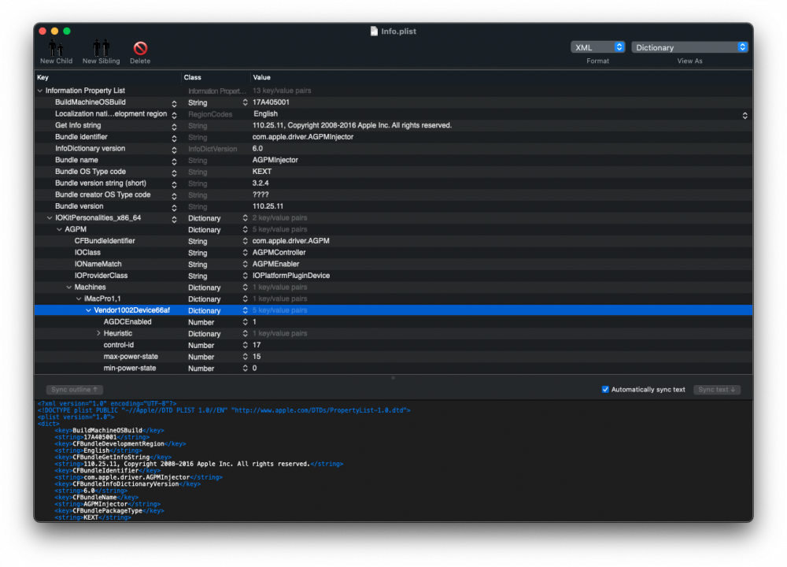Click value 17 for control-id
Image resolution: width=787 pixels, height=567 pixels.
pos(257,345)
